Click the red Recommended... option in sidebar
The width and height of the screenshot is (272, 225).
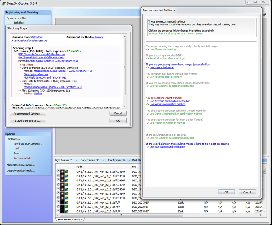23,158
